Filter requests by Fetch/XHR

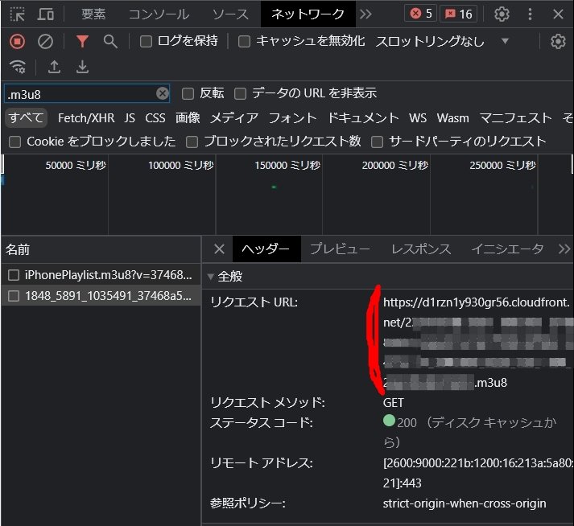[86, 117]
